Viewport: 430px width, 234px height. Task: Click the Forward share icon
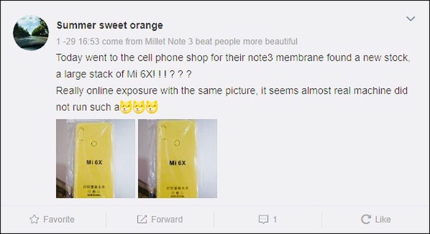click(x=142, y=219)
